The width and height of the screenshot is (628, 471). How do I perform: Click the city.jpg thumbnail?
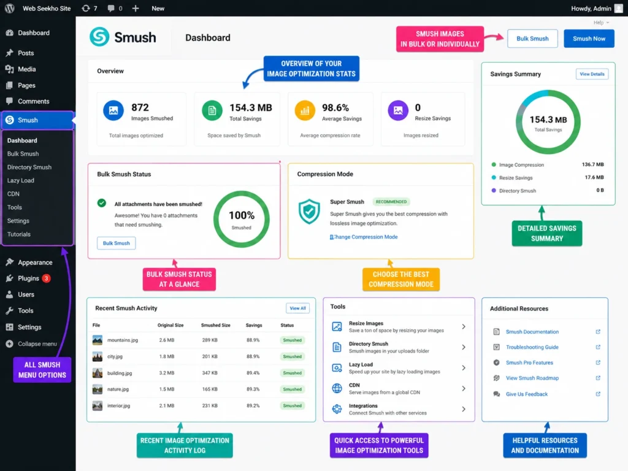(x=98, y=356)
